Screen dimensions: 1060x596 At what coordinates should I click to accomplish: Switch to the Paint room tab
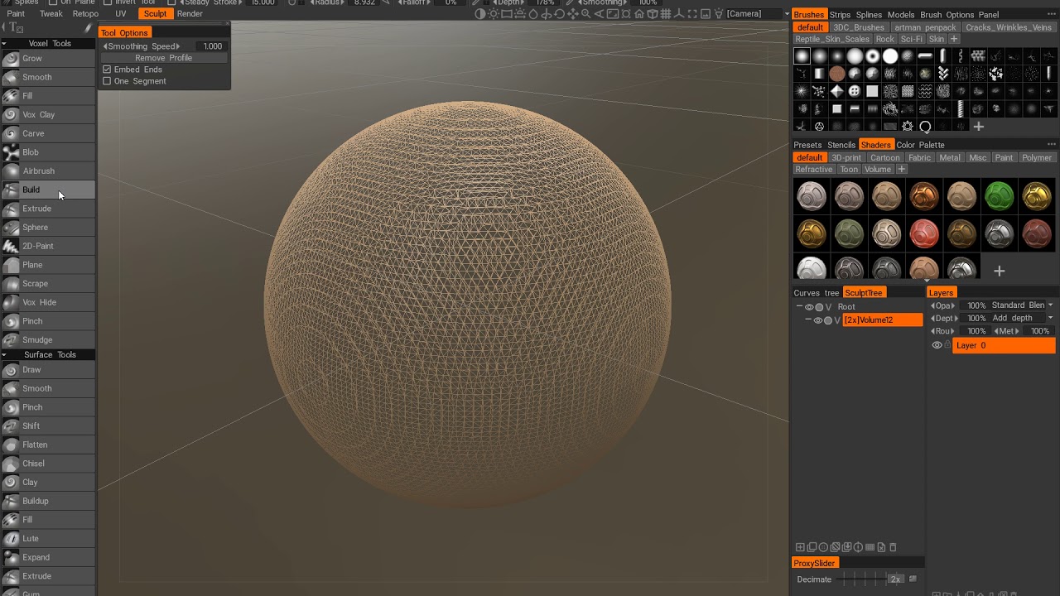pyautogui.click(x=16, y=14)
